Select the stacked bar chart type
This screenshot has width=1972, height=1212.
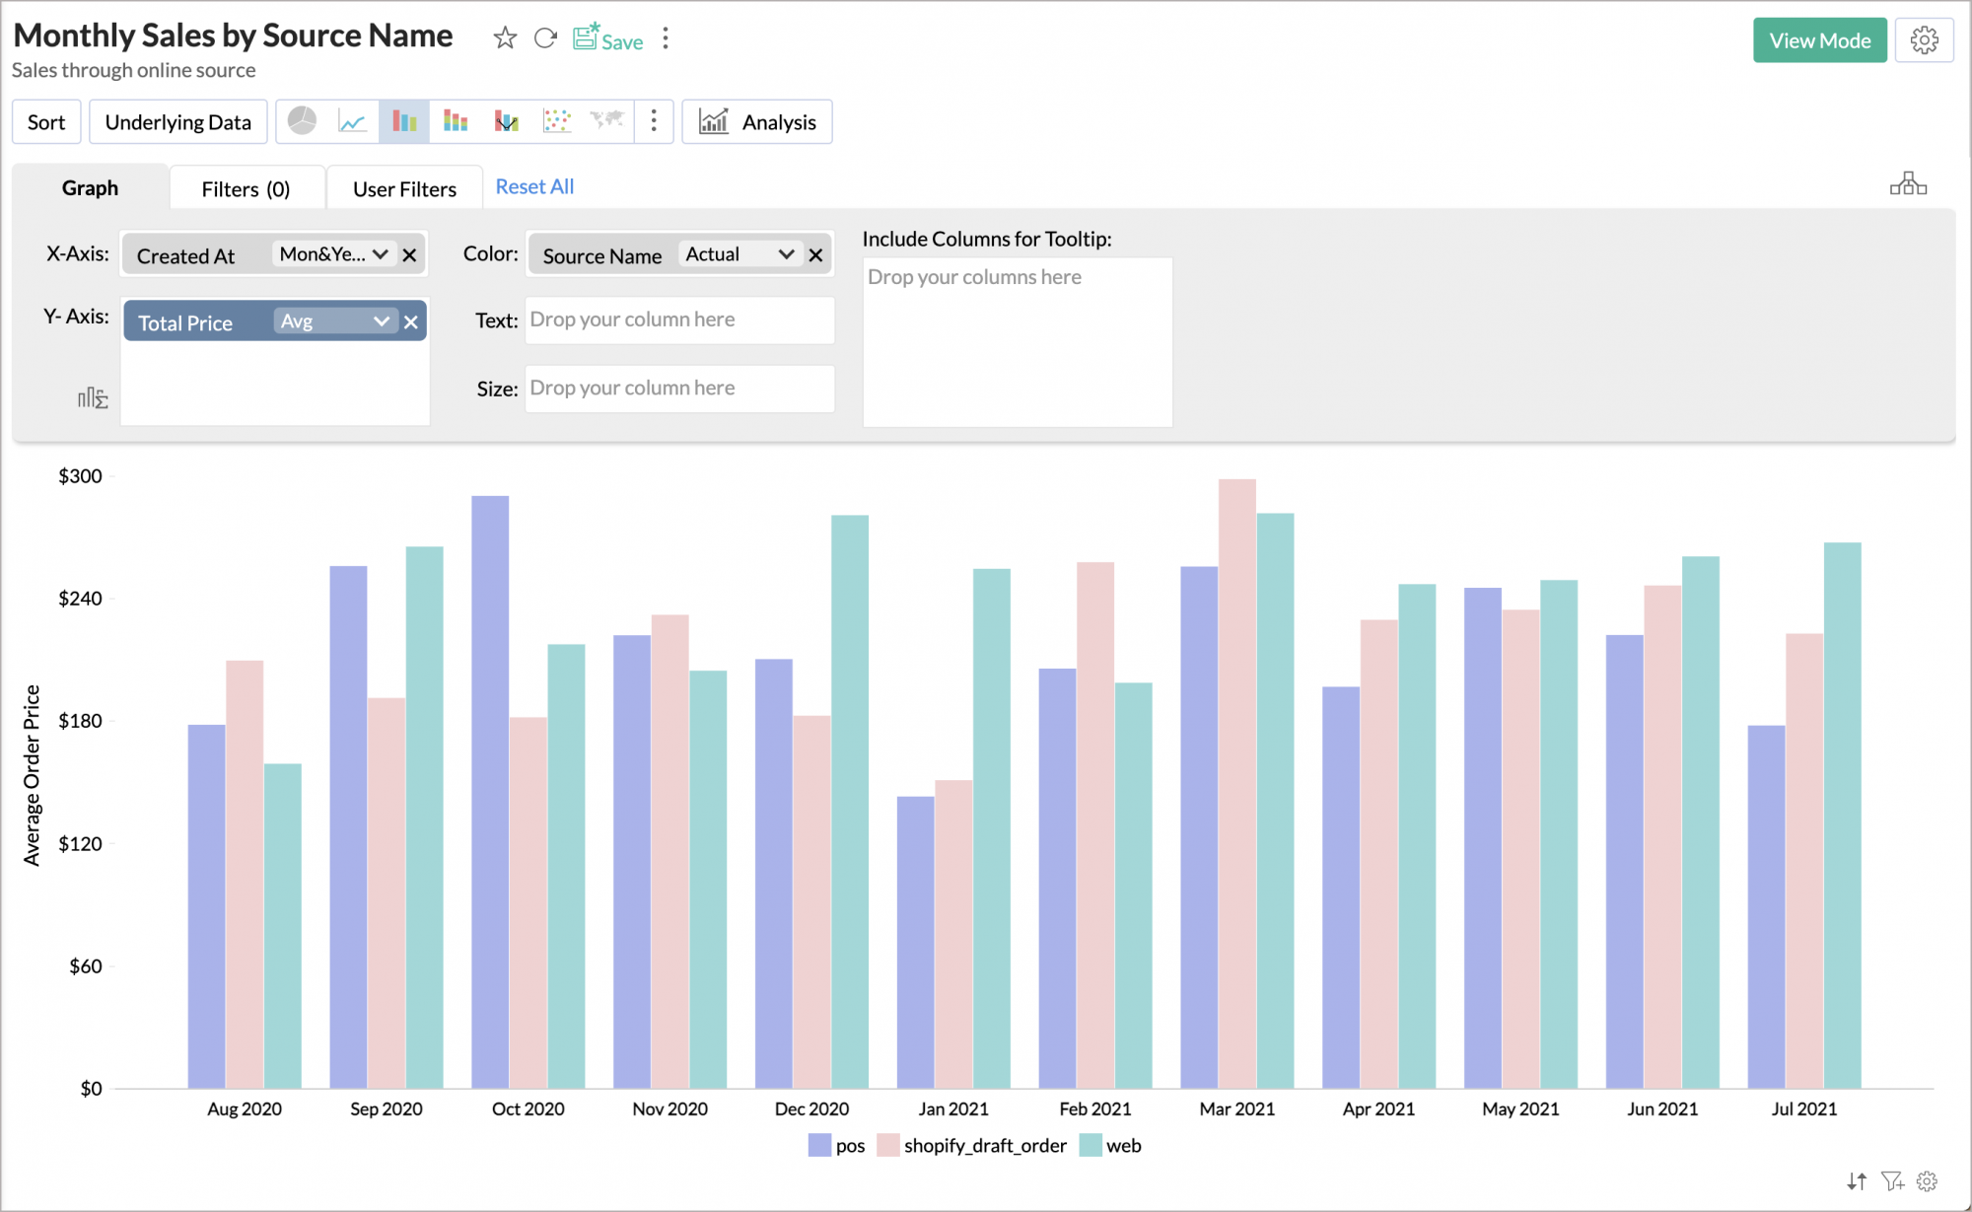tap(455, 120)
